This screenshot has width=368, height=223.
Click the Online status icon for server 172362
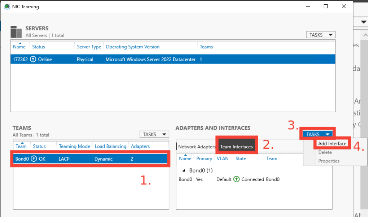tap(33, 59)
